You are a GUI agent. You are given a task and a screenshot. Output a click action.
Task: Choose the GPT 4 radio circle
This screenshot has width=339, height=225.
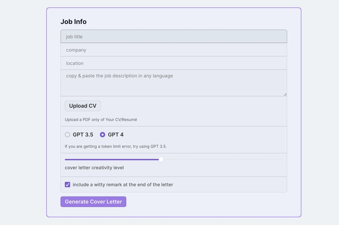[103, 135]
